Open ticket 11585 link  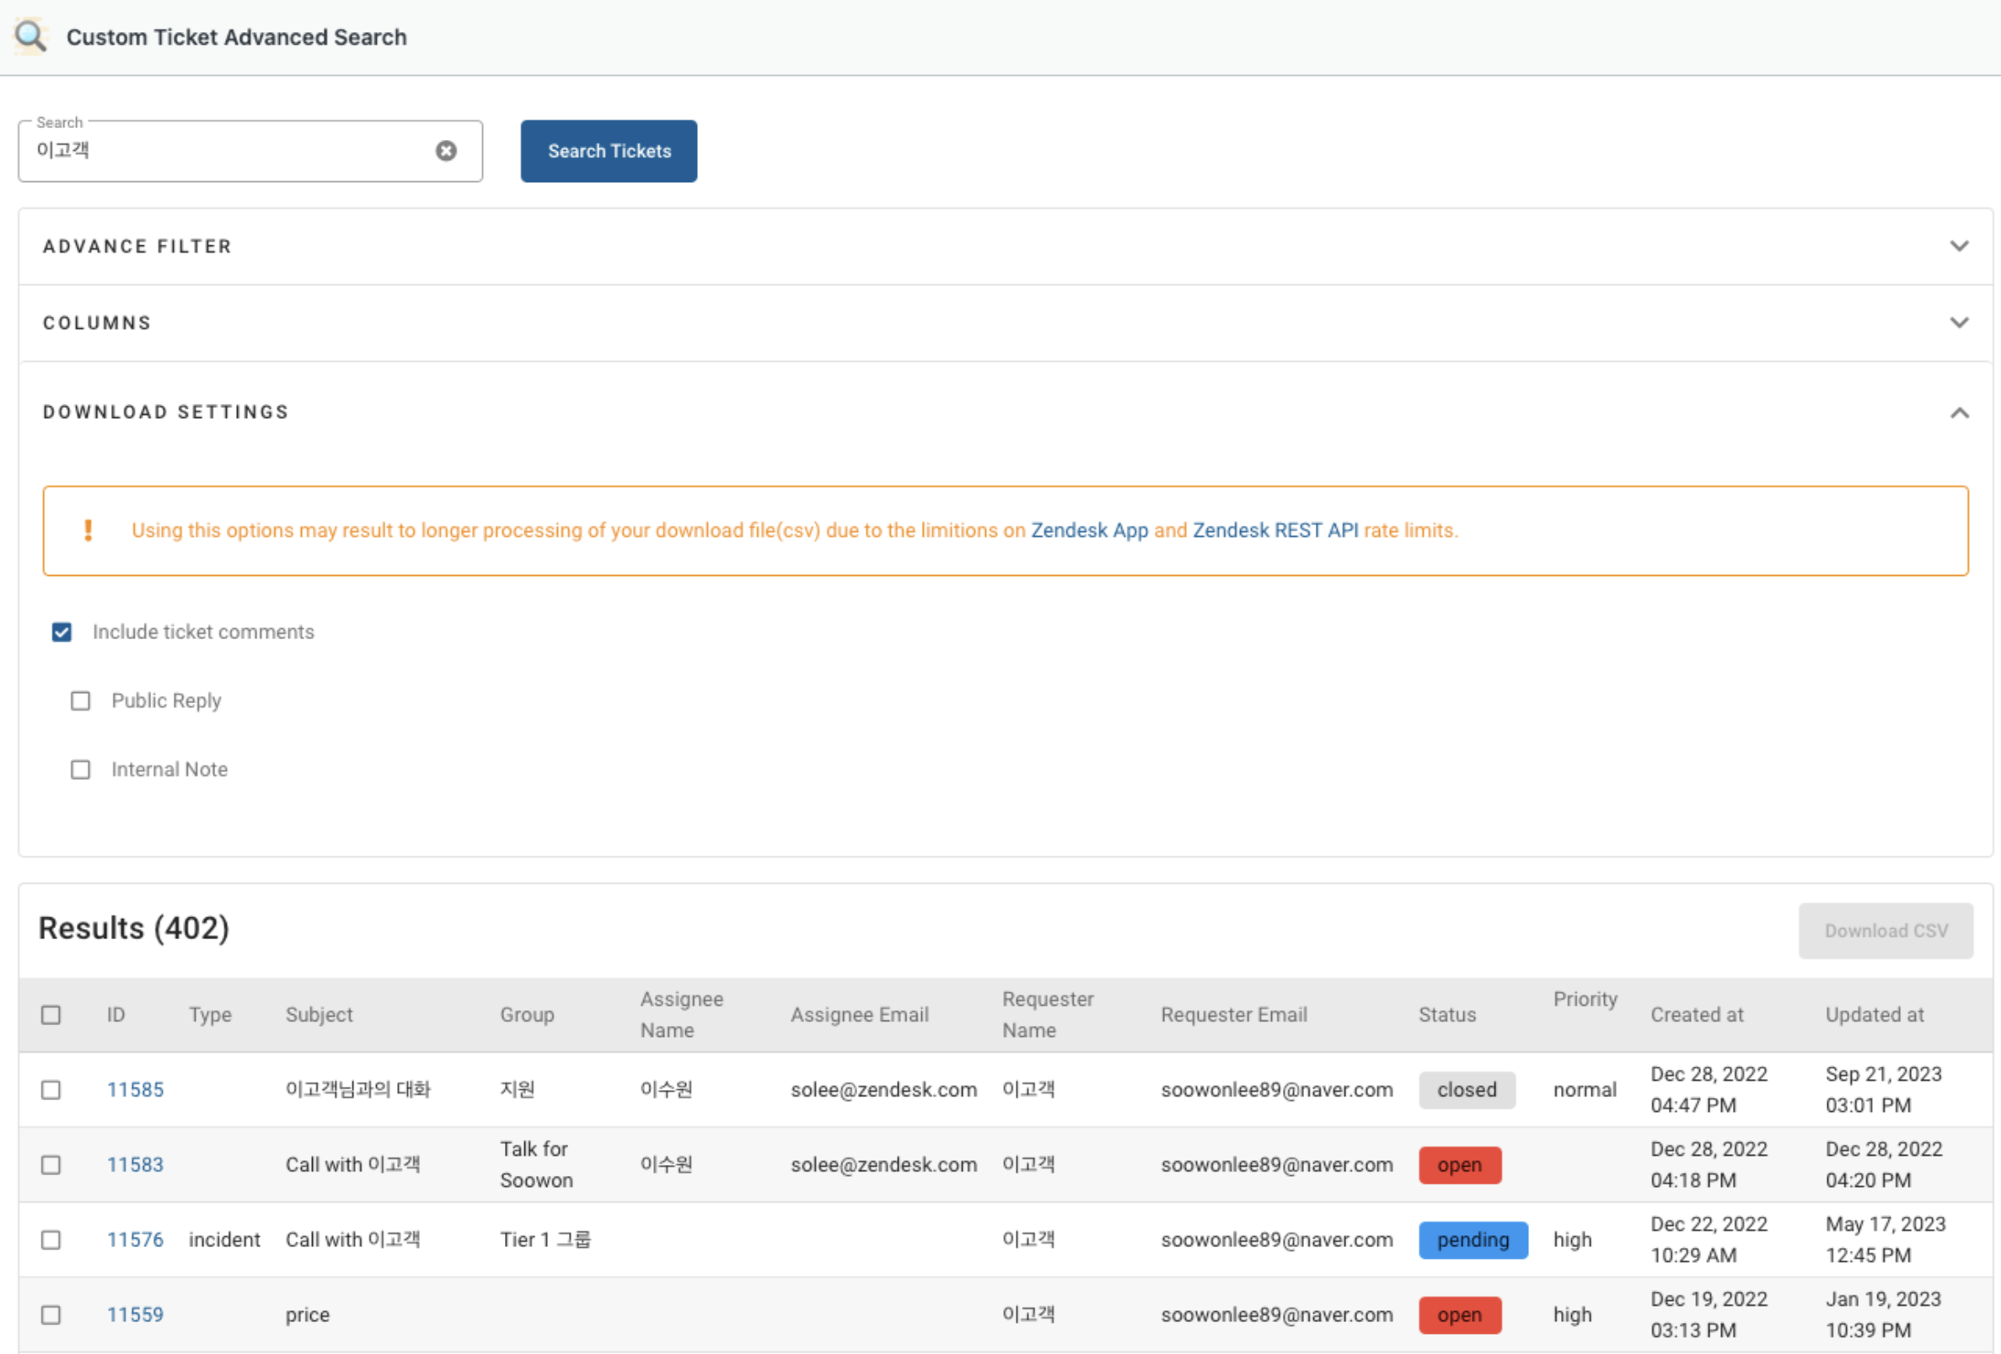point(135,1089)
